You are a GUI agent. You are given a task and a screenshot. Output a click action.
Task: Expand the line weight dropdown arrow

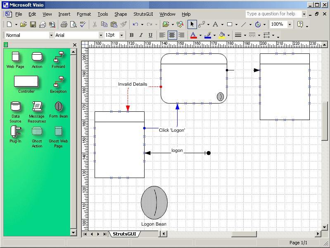(245, 35)
